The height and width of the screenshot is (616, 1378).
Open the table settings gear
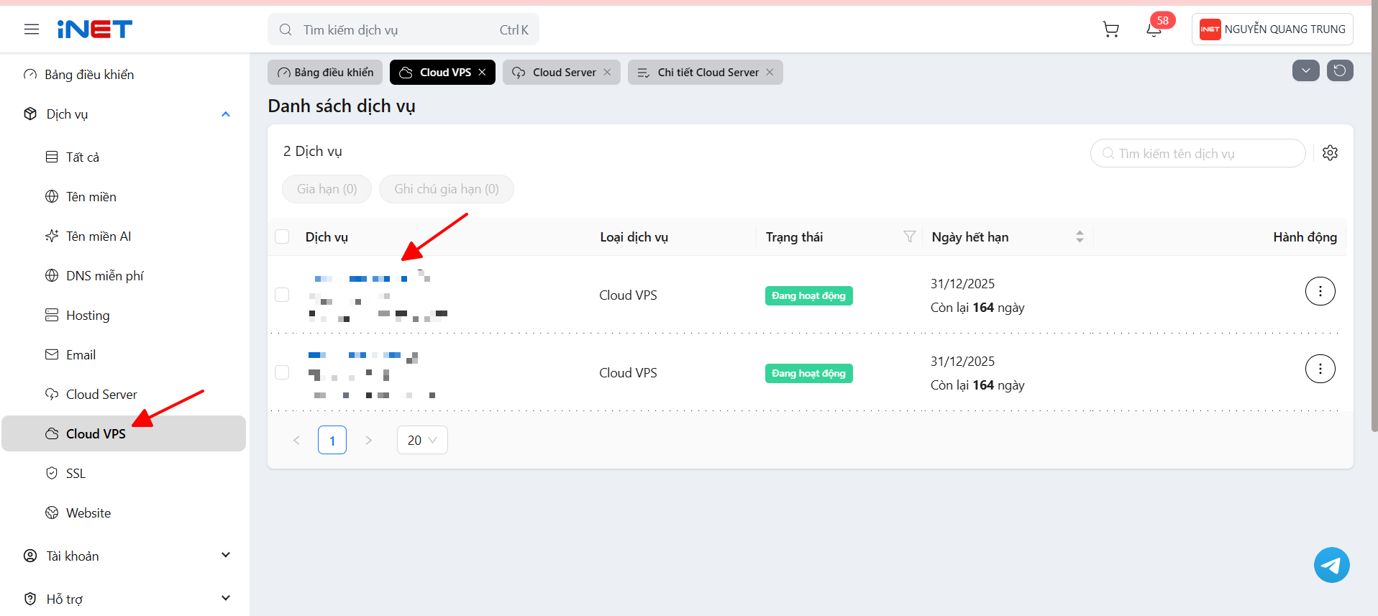(x=1331, y=153)
